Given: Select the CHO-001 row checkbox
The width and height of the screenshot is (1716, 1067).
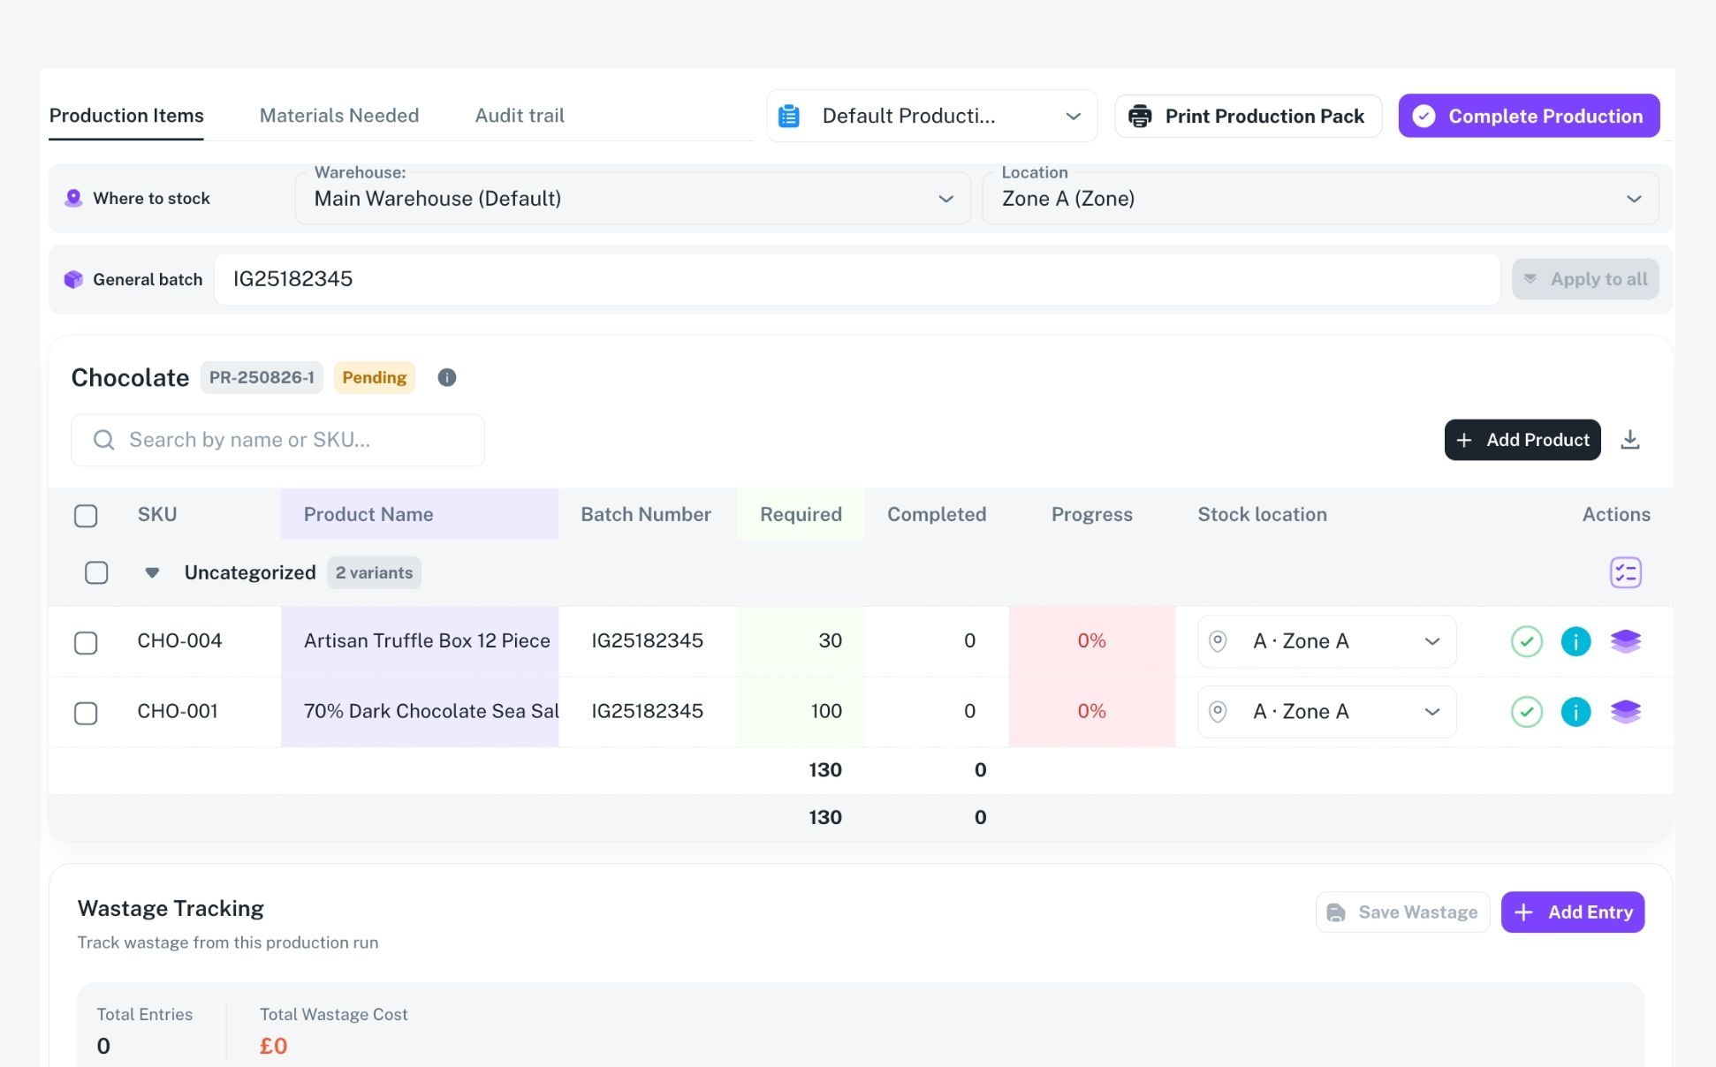Looking at the screenshot, I should click(x=86, y=713).
